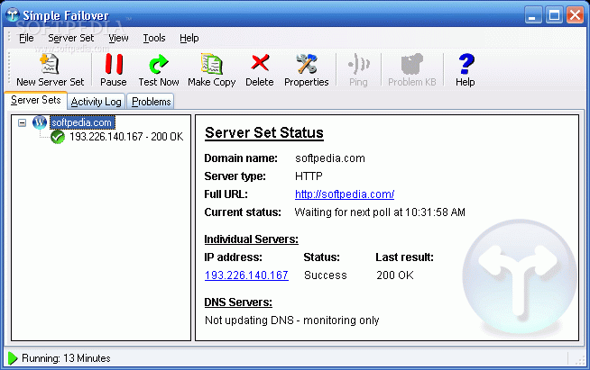Screen dimensions: 590x370
Task: Select softpedia.com in the server tree
Action: [82, 122]
